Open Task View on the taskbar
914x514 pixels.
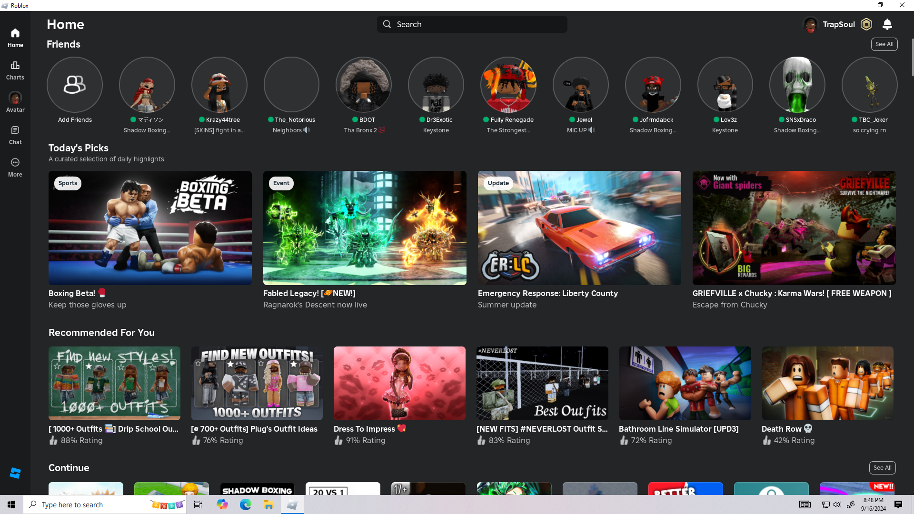click(x=198, y=504)
